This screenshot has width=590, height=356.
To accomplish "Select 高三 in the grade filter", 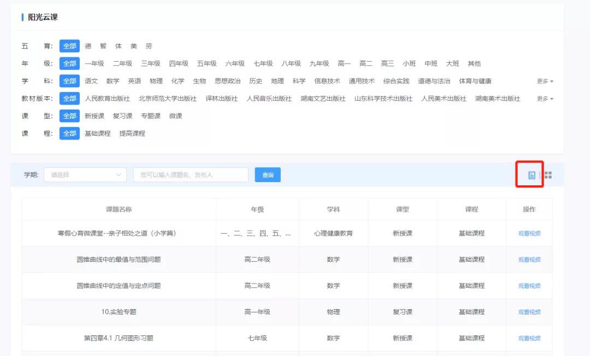I will coord(387,64).
